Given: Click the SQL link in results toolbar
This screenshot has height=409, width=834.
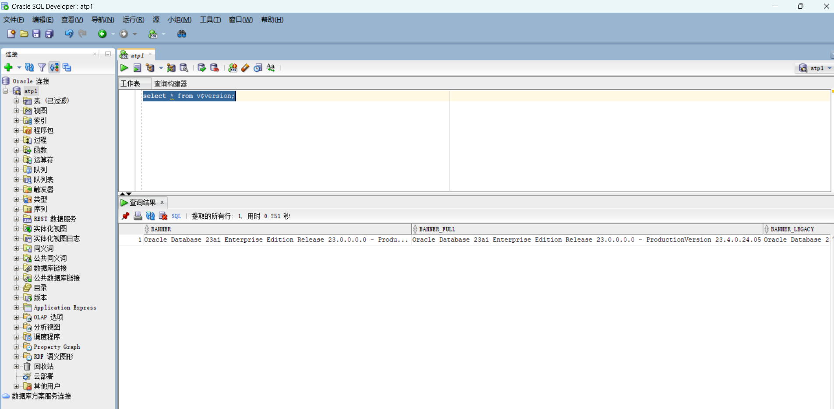Looking at the screenshot, I should coord(176,216).
